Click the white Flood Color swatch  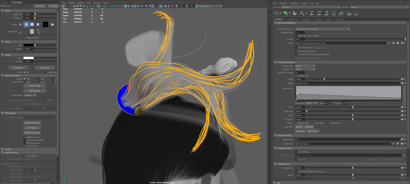(29, 58)
